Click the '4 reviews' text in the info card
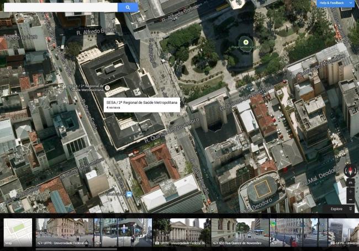Image resolution: width=359 pixels, height=251 pixels. point(113,108)
